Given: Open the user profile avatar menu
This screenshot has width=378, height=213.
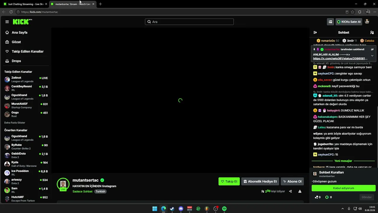Looking at the screenshot, I should coord(367,22).
